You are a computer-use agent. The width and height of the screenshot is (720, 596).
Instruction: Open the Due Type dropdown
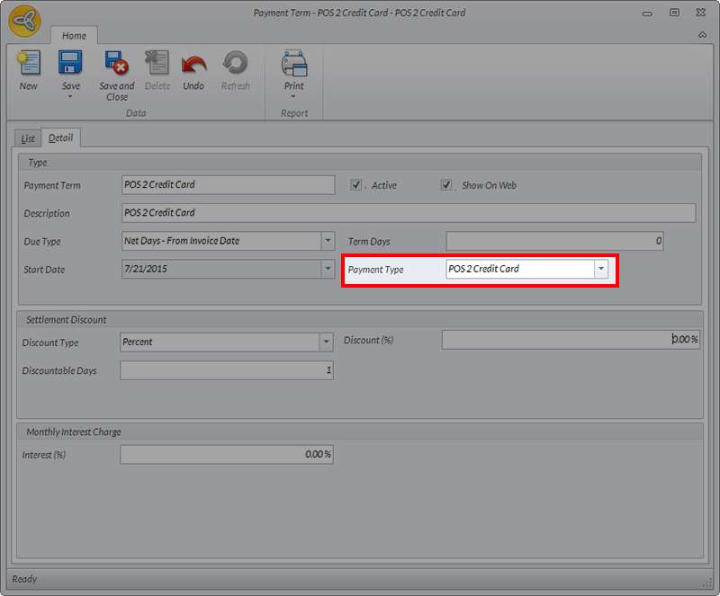coord(328,241)
